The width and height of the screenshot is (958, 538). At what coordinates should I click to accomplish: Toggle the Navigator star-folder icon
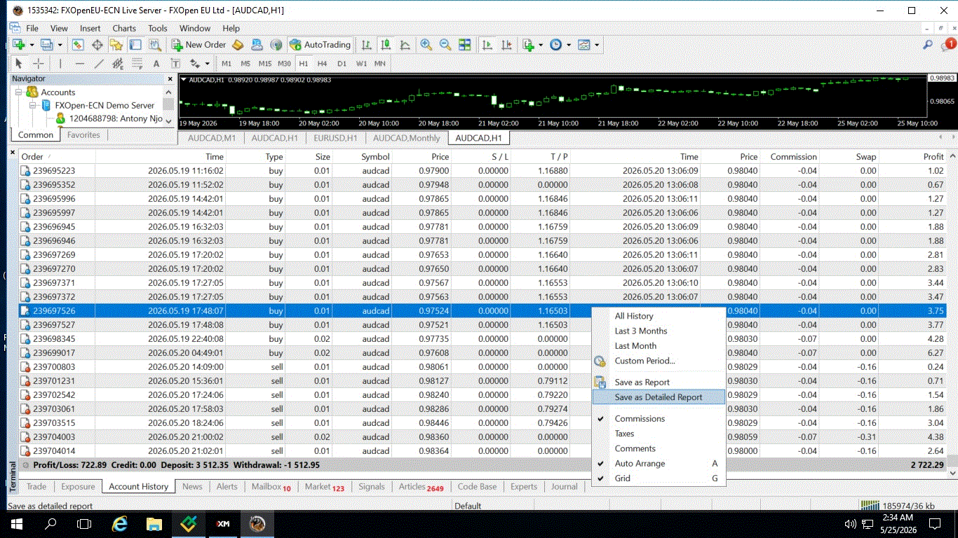[x=116, y=45]
